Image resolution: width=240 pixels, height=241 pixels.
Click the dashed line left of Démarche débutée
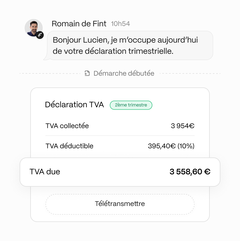50,74
